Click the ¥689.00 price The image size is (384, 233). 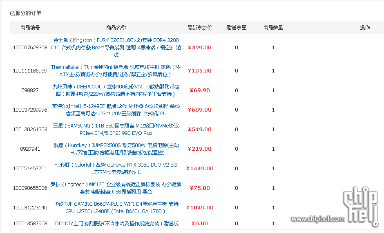point(200,110)
